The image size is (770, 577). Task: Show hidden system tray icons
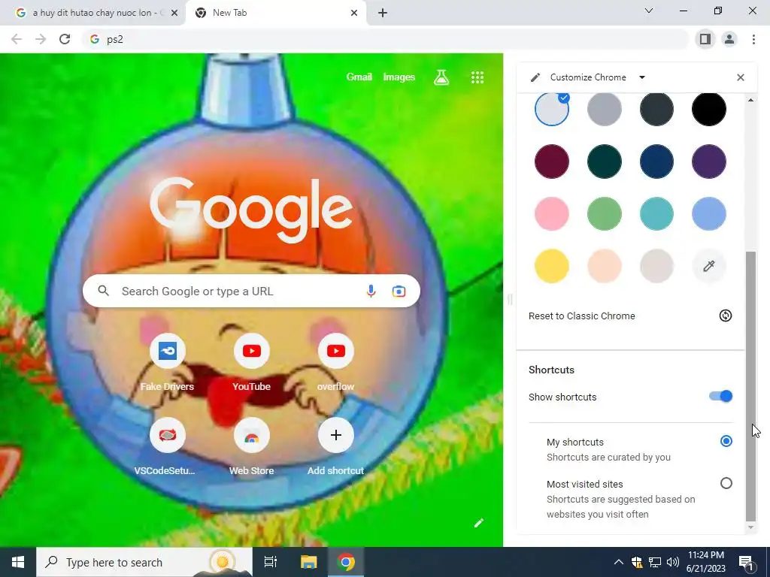click(x=618, y=562)
